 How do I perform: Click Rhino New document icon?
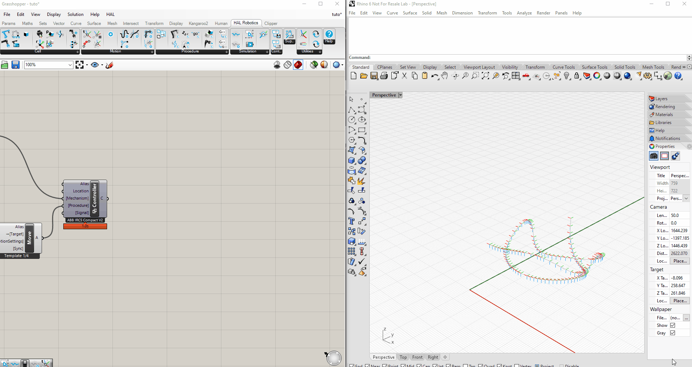tap(353, 76)
